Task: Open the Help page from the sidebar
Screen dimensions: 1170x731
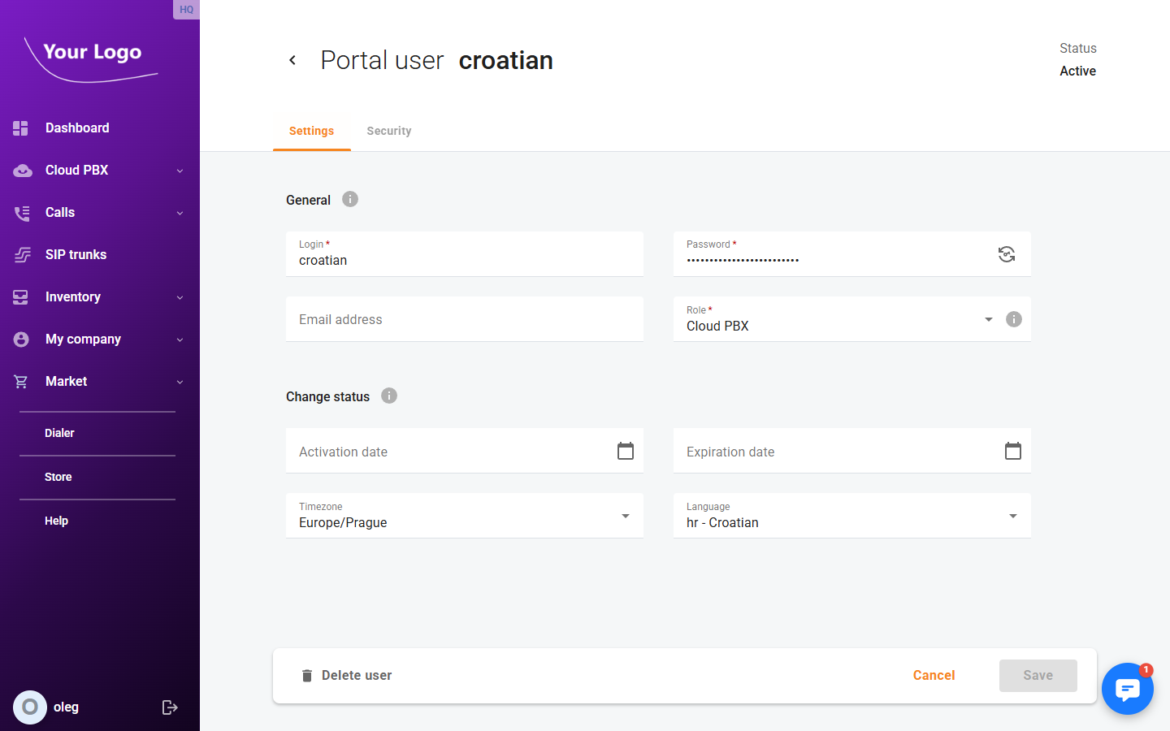Action: point(56,520)
